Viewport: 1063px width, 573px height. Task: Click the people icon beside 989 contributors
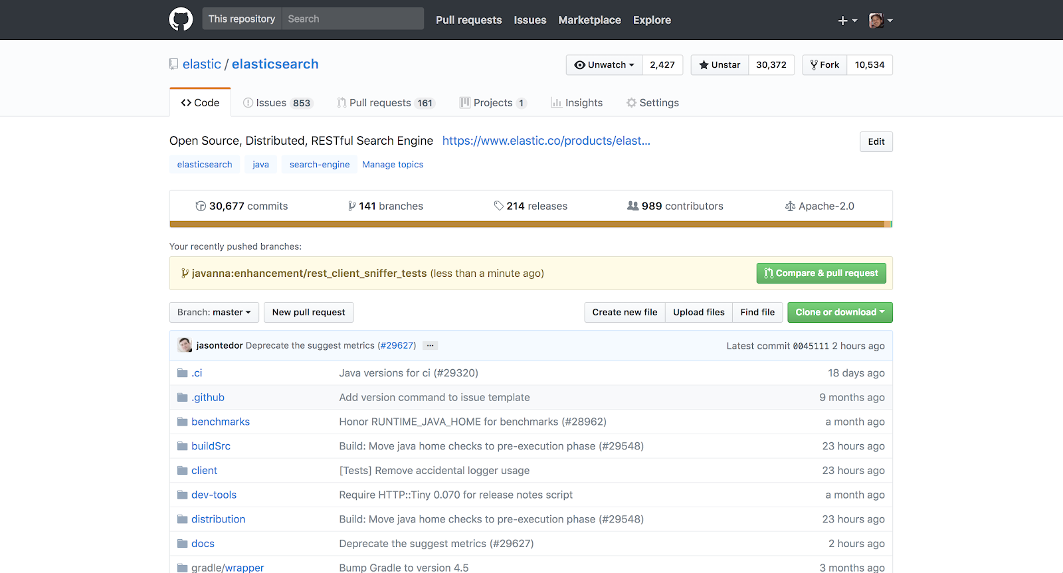(x=633, y=206)
